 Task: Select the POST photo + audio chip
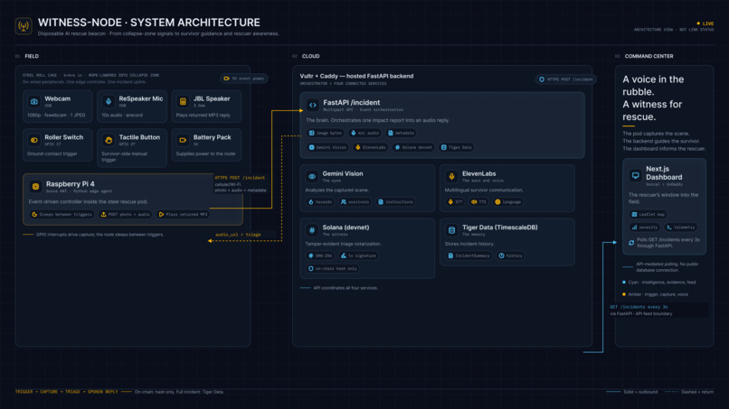click(125, 215)
